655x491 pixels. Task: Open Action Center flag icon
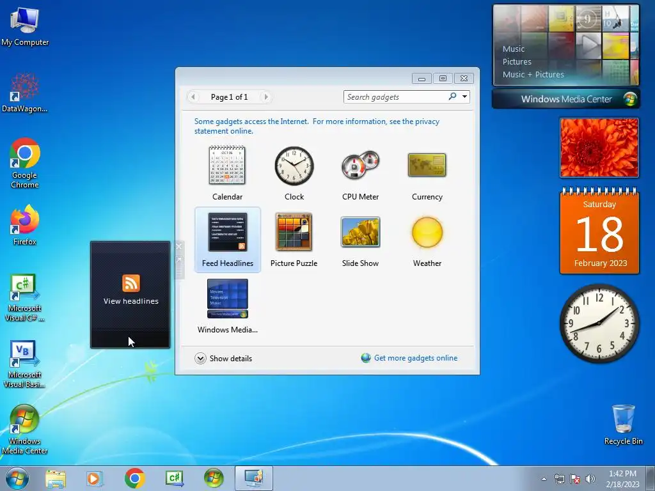(x=575, y=479)
